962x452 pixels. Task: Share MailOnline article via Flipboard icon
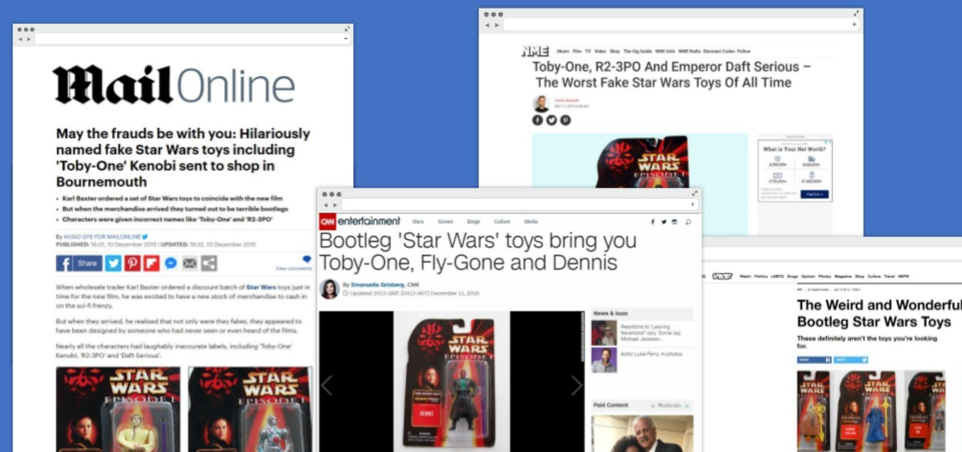(152, 263)
